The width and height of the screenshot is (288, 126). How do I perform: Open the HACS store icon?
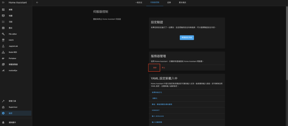[x=3, y=40]
